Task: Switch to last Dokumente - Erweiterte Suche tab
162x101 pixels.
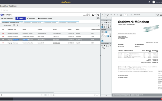Action: (69, 22)
